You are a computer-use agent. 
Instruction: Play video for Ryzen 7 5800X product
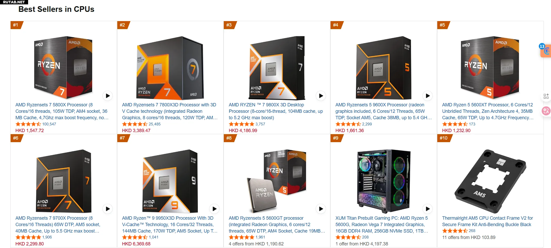(108, 96)
